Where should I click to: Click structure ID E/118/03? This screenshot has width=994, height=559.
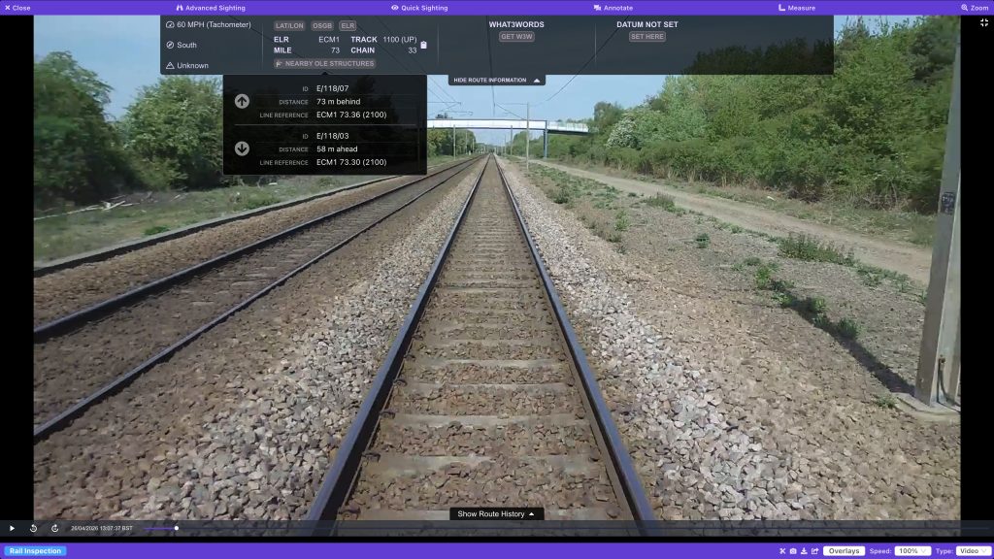click(332, 136)
